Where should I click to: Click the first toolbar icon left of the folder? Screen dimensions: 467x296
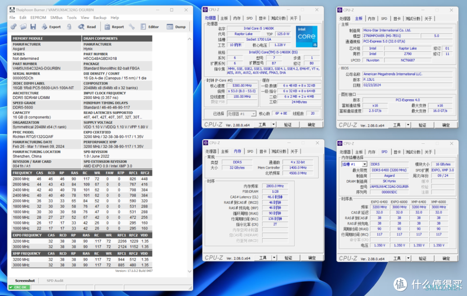(14, 27)
